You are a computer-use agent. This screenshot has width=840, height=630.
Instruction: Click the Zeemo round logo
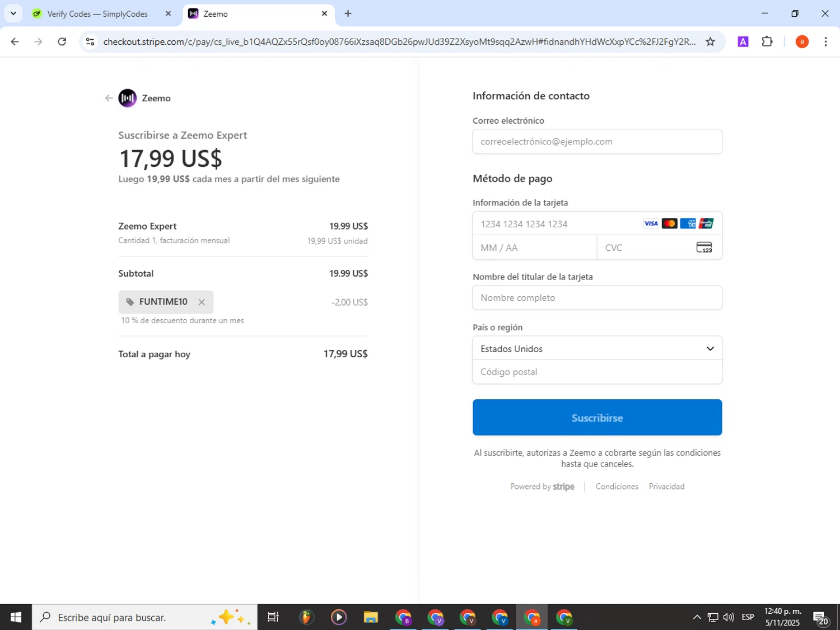coord(127,98)
